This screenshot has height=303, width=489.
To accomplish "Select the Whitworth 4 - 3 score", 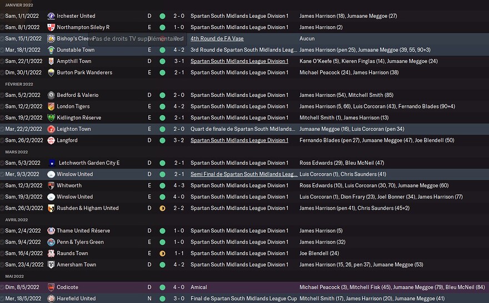I will click(179, 186).
